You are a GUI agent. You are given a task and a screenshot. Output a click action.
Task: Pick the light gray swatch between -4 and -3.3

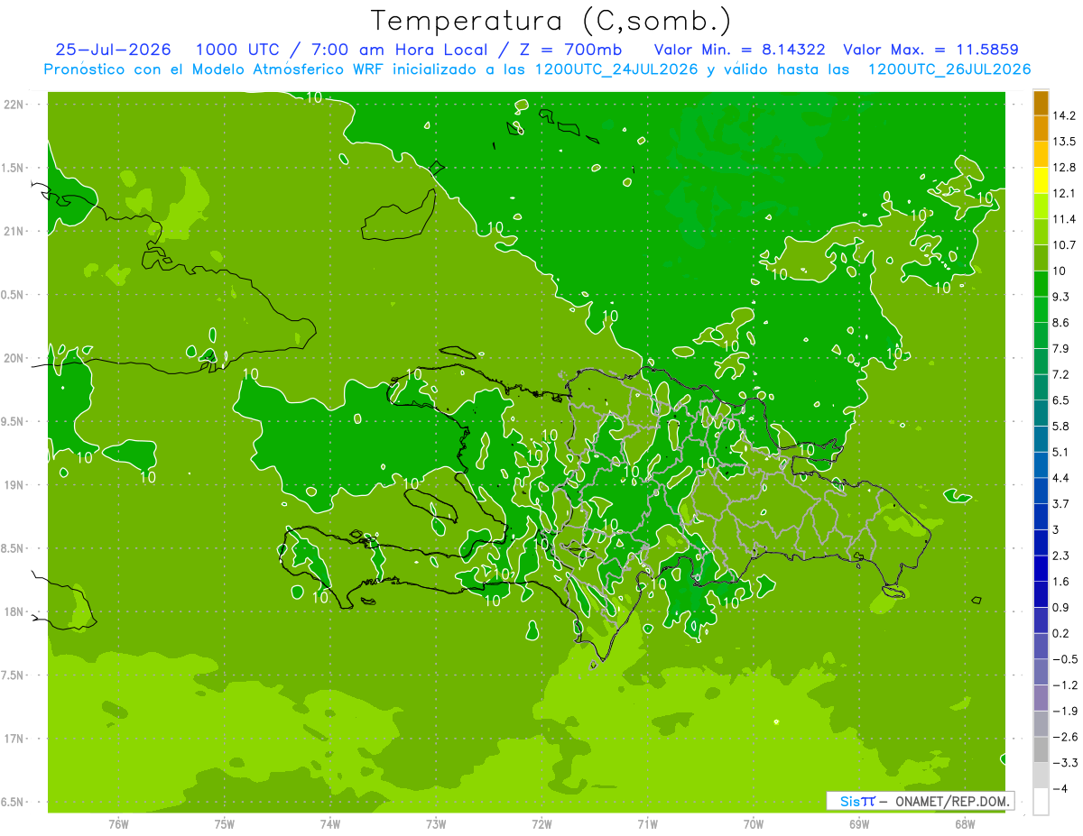(1041, 776)
